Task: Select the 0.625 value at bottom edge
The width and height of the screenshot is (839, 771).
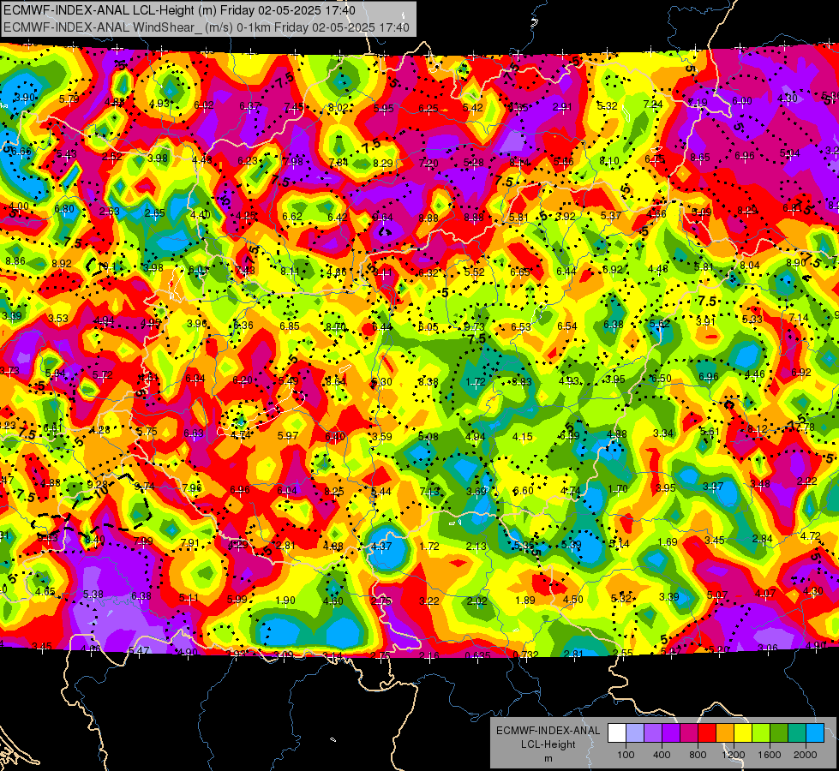Action: click(x=478, y=655)
